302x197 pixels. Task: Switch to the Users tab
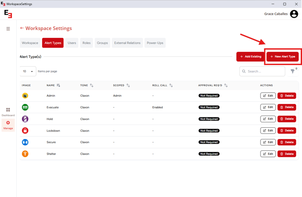click(72, 43)
